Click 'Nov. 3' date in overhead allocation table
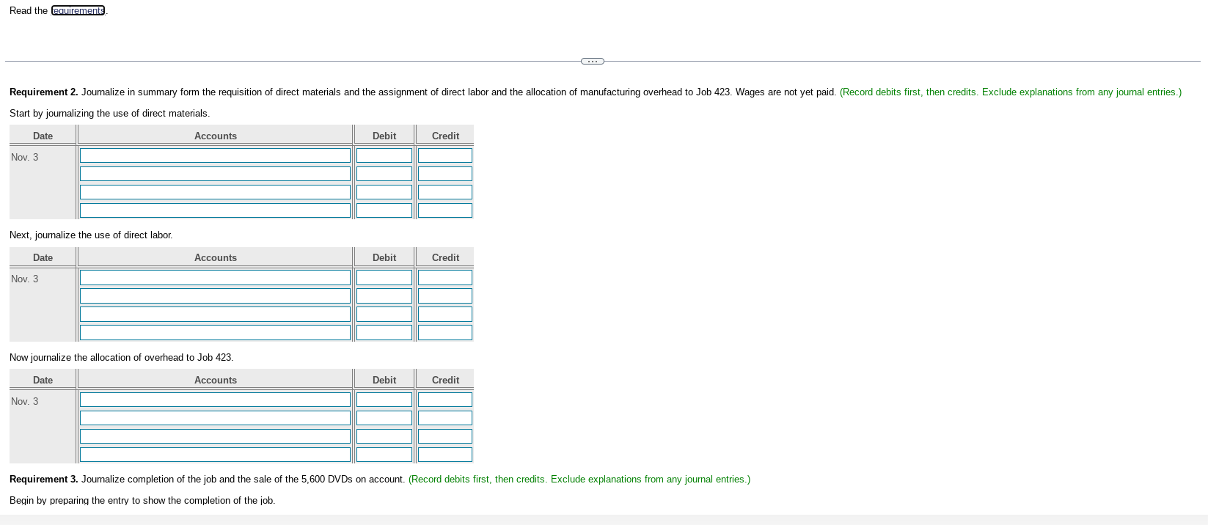The width and height of the screenshot is (1208, 525). pyautogui.click(x=25, y=401)
